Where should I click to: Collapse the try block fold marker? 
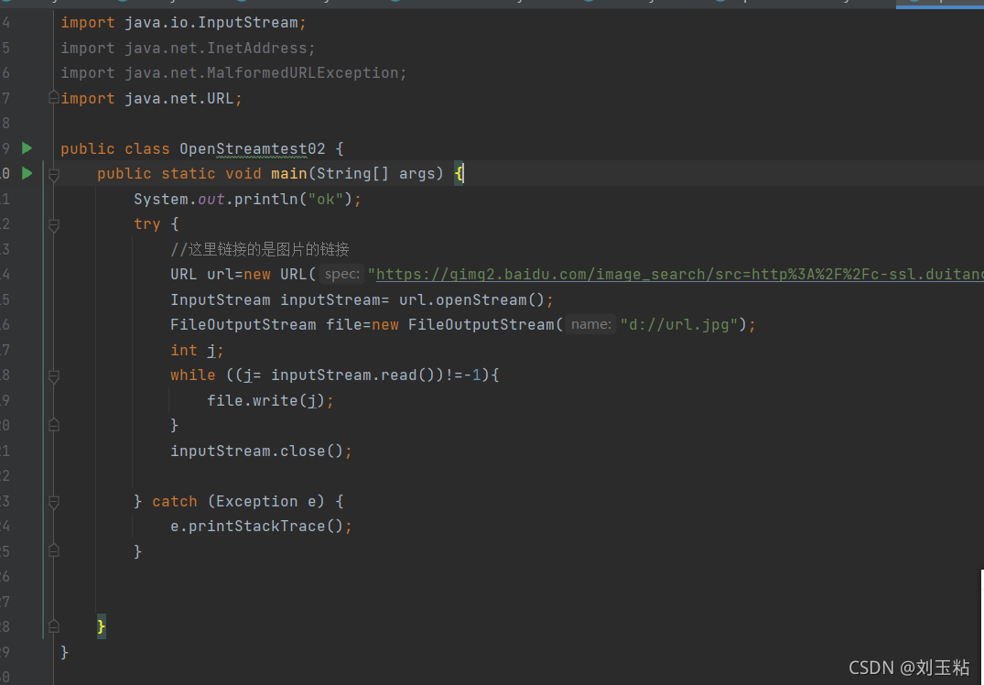[x=54, y=224]
